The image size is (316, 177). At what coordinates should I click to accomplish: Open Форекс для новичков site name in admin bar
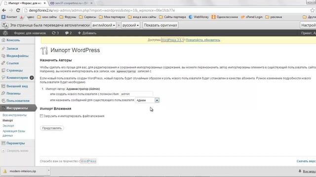tap(30, 33)
